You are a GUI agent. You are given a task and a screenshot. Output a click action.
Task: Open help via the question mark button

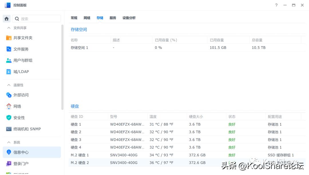[x=276, y=5]
